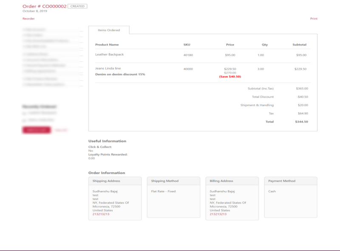Click the Product Name column header
This screenshot has height=251, width=340.
click(x=107, y=45)
